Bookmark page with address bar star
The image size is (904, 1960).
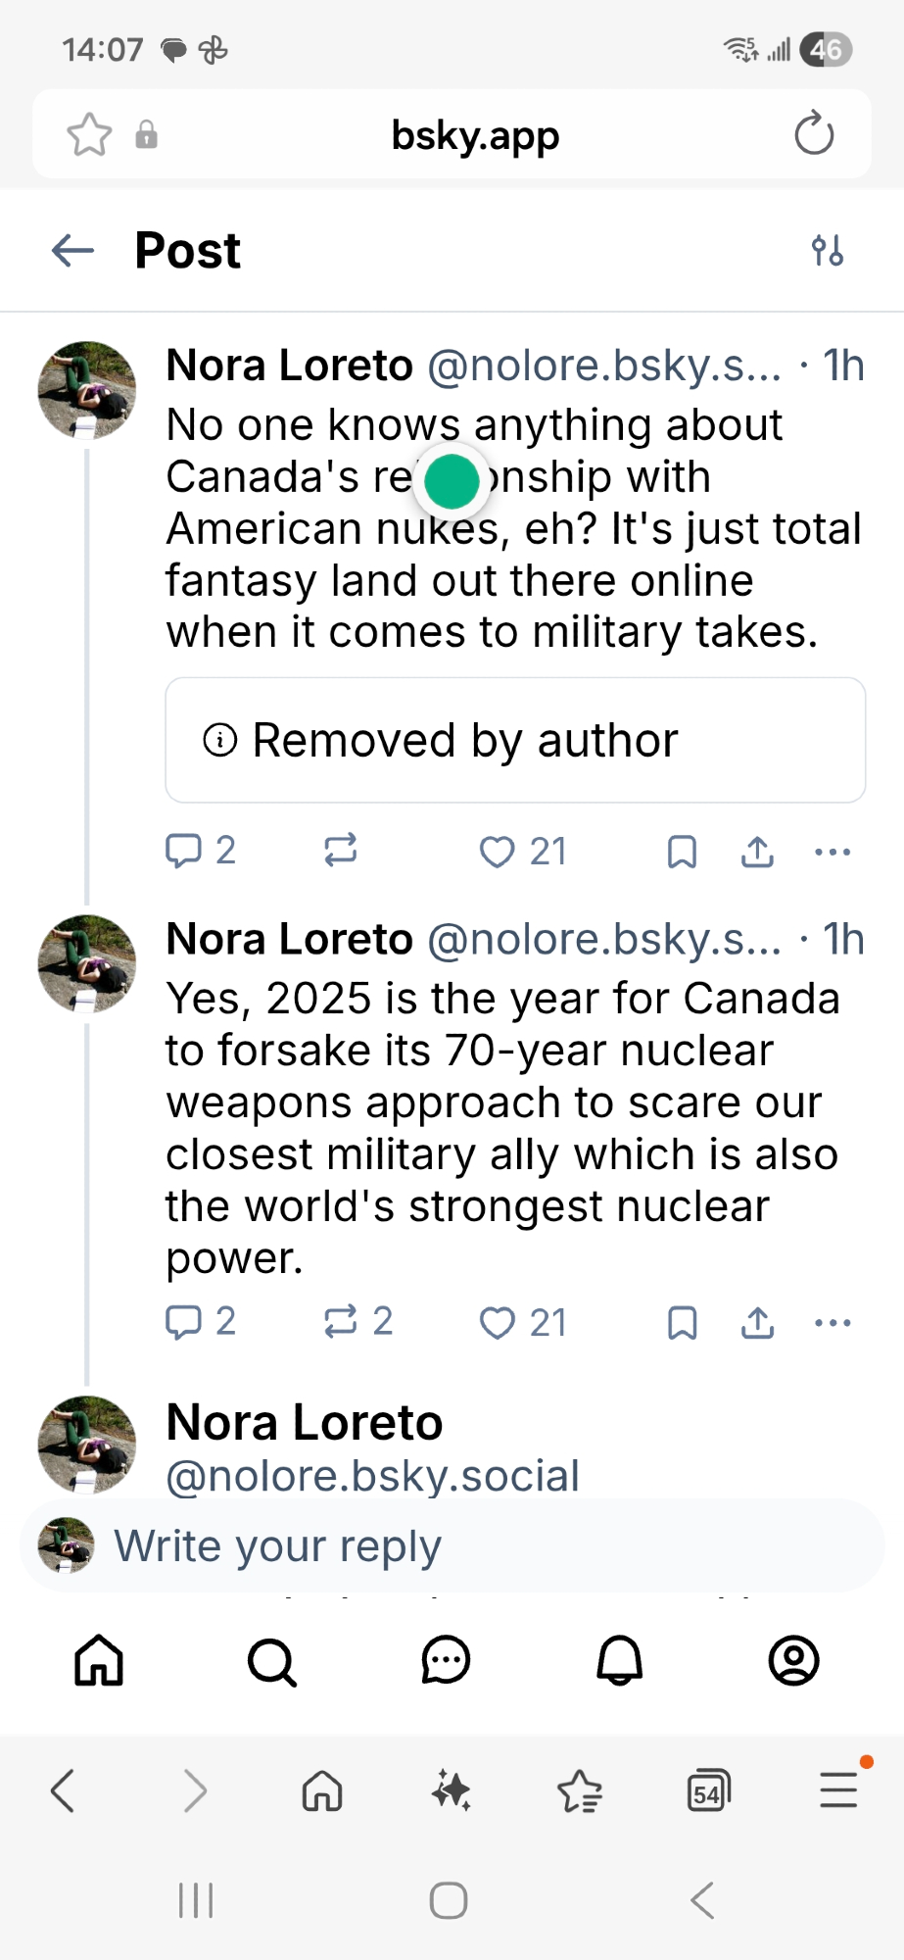pyautogui.click(x=89, y=134)
